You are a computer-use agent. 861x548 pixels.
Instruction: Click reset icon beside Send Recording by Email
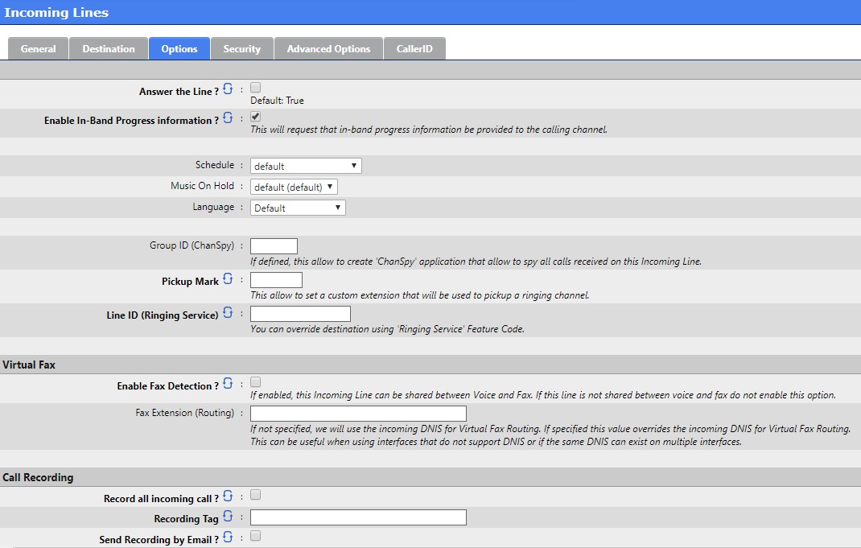coord(228,538)
